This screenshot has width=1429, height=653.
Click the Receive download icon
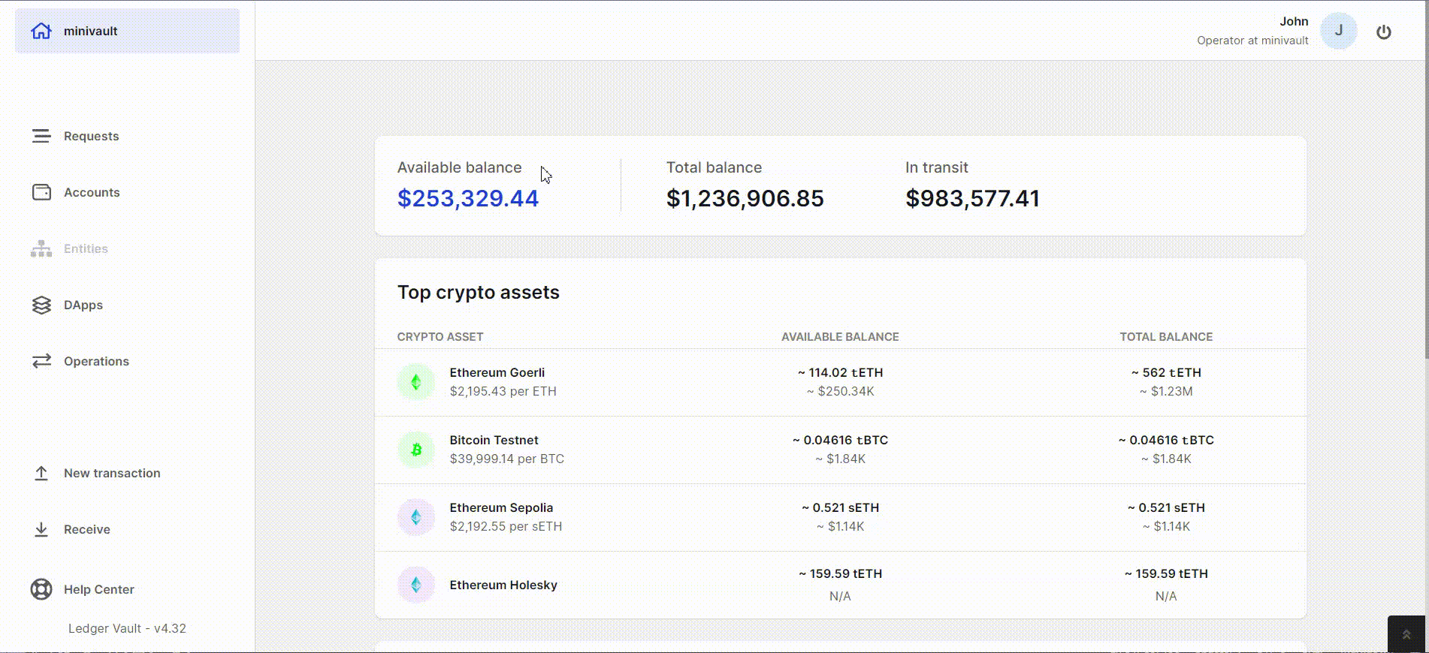click(x=41, y=529)
